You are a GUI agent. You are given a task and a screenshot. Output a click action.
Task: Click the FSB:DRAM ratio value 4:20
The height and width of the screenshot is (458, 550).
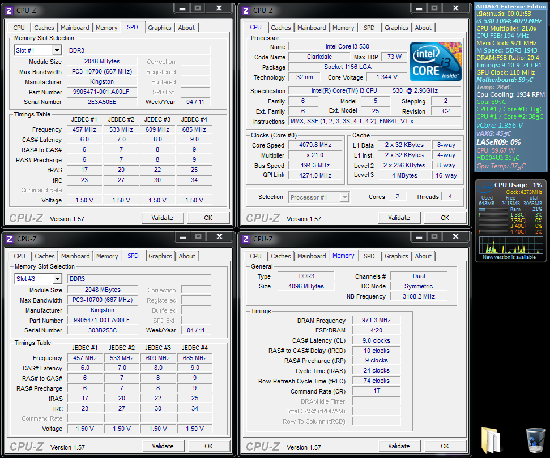(x=376, y=330)
